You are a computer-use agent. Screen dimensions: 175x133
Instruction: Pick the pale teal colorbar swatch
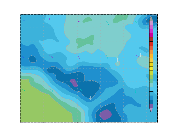point(151,85)
